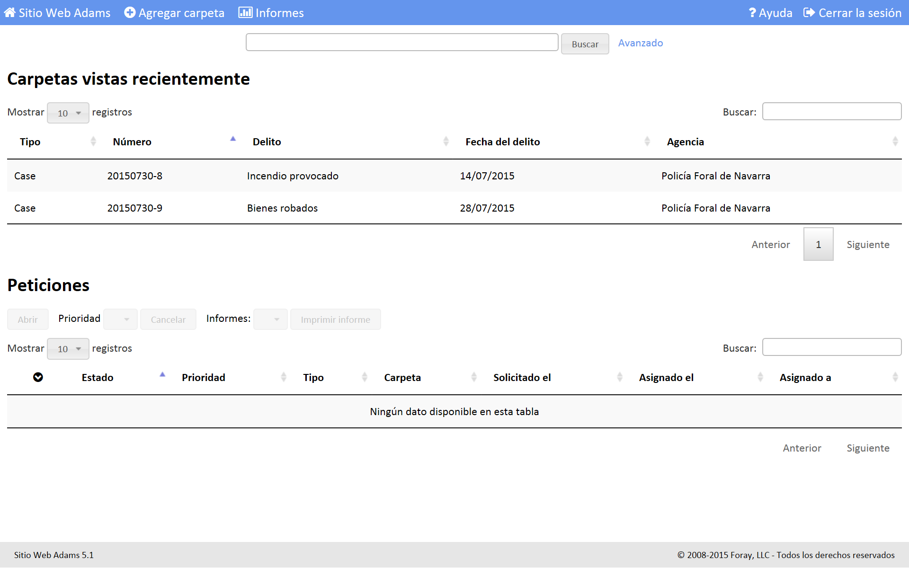Click the sign-out icon for Cerrar la sesión

point(809,13)
